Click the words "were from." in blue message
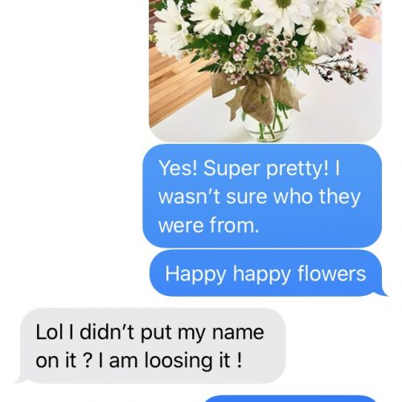The width and height of the screenshot is (402, 402). coord(208,225)
